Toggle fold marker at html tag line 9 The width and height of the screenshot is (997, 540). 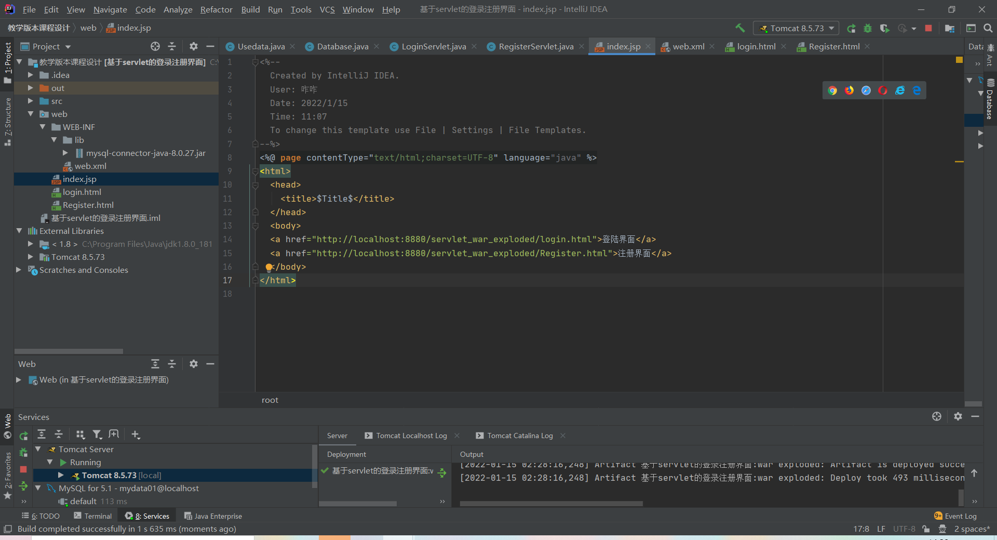(255, 171)
